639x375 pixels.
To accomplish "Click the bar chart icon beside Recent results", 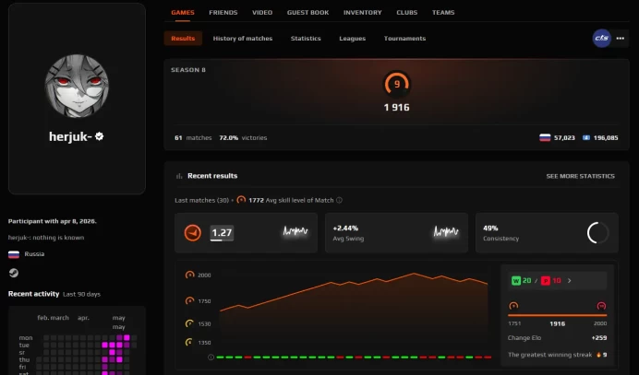I will (179, 176).
